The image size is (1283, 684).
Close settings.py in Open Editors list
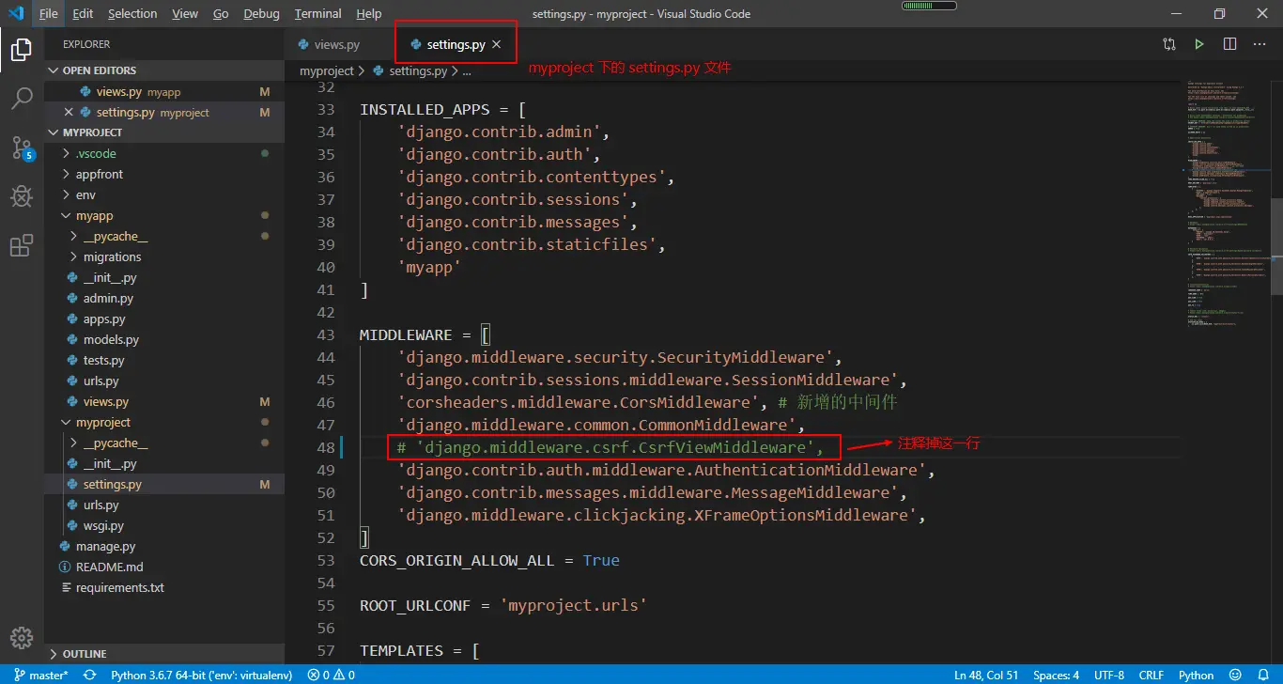coord(69,112)
